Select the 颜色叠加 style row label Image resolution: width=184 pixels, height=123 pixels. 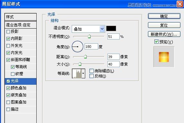pyautogui.click(x=19, y=88)
